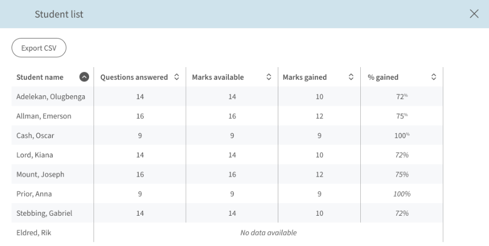
Task: Click the Questions answered header text
Action: (134, 77)
